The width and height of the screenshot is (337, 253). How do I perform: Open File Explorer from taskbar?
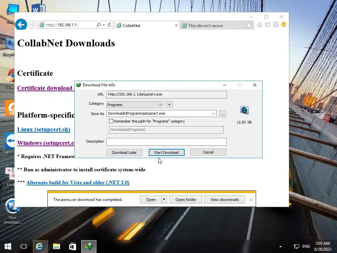[x=56, y=246]
